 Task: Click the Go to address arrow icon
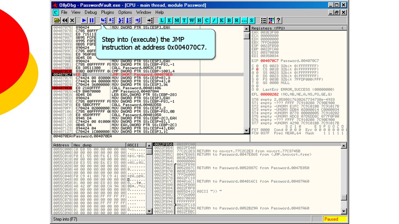tap(150, 21)
